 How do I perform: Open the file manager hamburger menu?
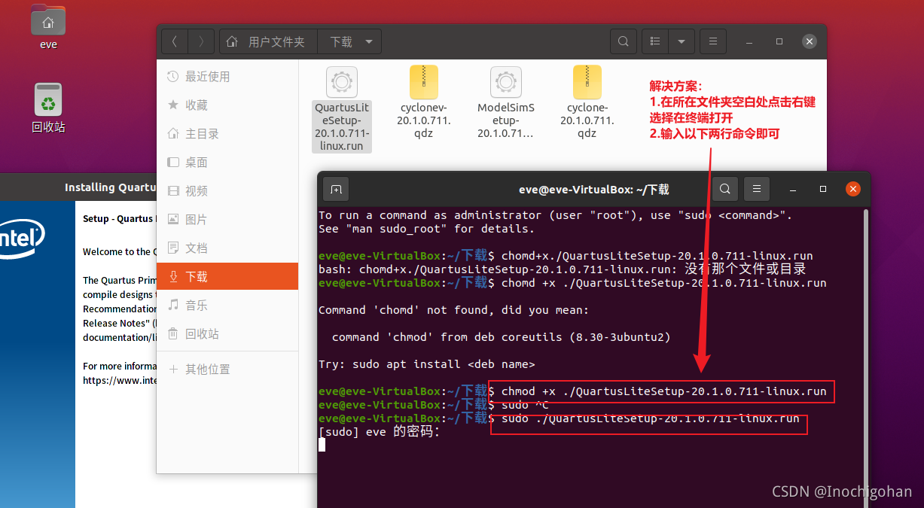(x=713, y=41)
